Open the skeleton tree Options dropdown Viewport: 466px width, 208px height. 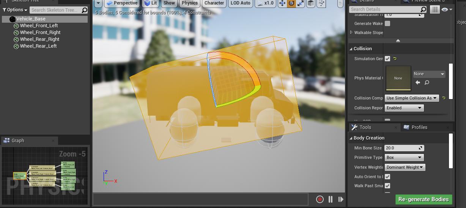[x=15, y=10]
